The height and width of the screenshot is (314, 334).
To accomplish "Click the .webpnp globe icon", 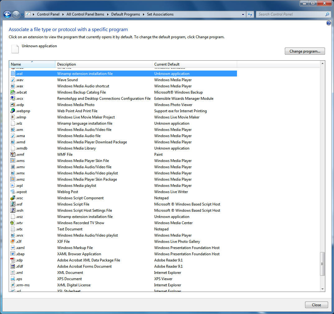I will 13,111.
